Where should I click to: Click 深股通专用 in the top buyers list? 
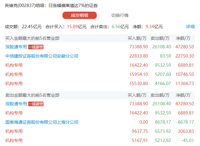pos(16,47)
